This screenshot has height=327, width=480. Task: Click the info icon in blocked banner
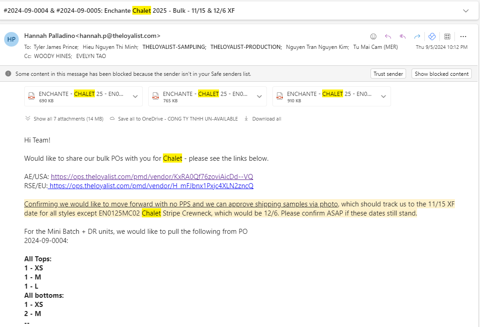8,74
